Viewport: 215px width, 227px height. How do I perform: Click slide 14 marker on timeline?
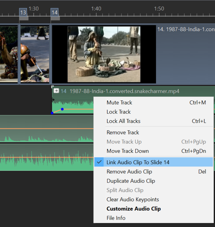[x=55, y=13]
